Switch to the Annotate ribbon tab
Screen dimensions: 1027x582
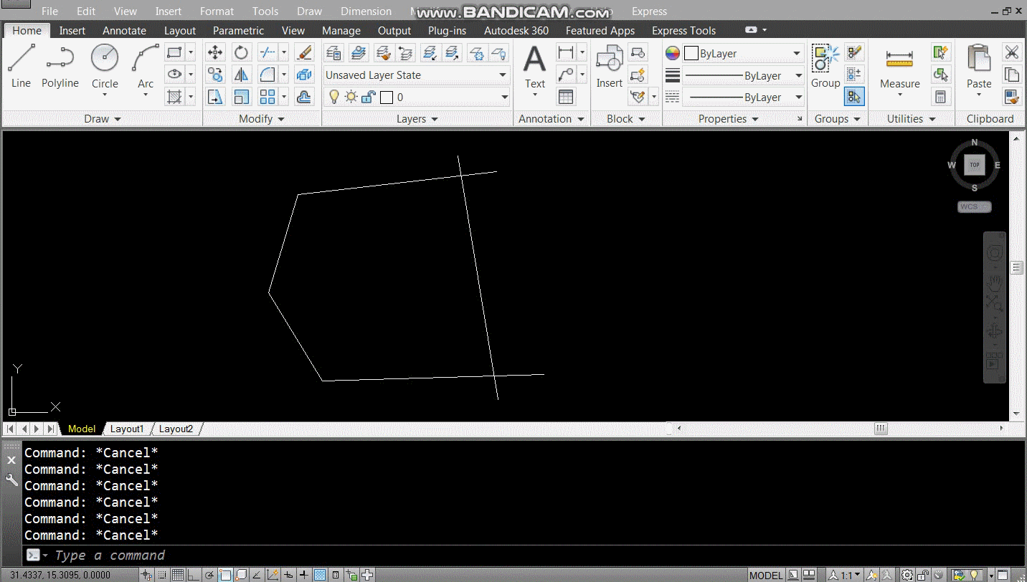click(x=124, y=31)
